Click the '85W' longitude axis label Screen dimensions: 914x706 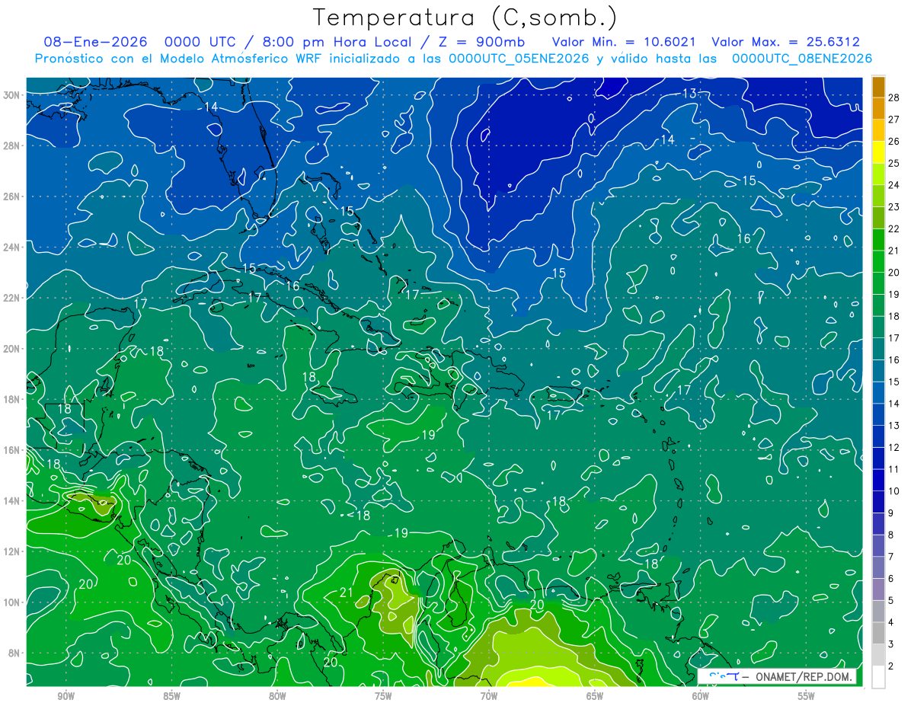172,696
